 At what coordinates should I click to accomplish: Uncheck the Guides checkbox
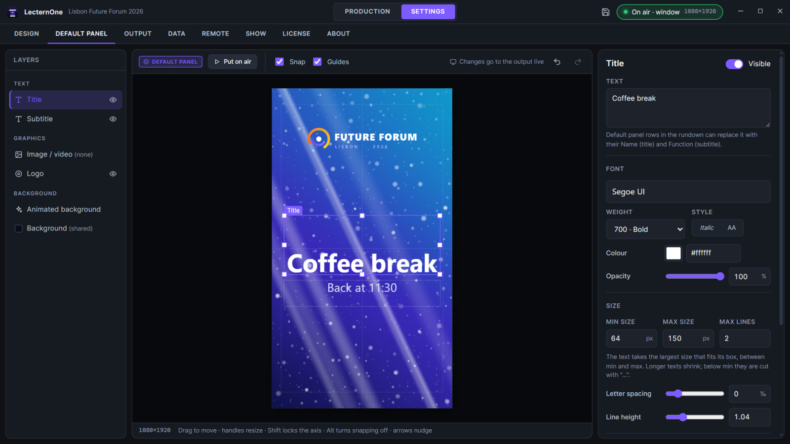pos(317,62)
